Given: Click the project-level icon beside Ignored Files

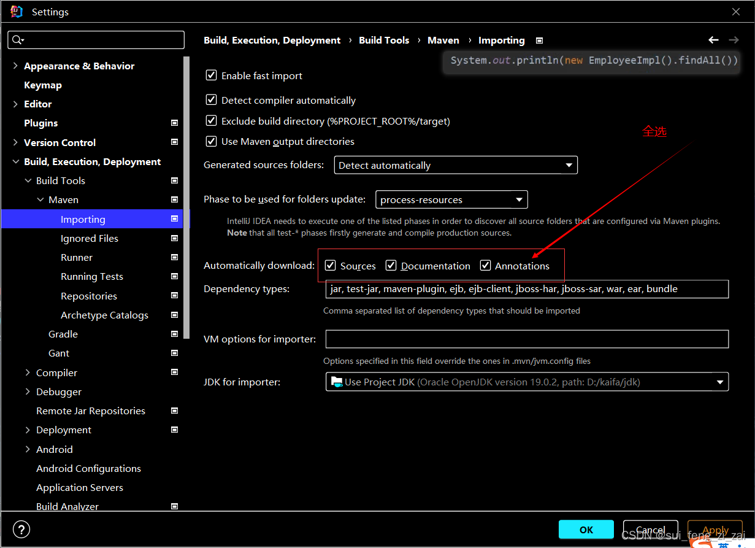Looking at the screenshot, I should coord(174,238).
